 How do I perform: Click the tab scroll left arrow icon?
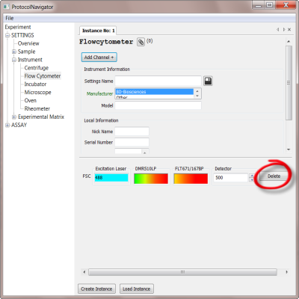click(278, 30)
